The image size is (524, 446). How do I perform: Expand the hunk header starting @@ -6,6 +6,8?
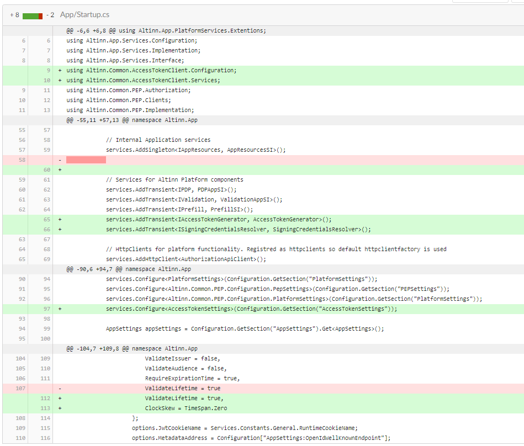point(166,30)
